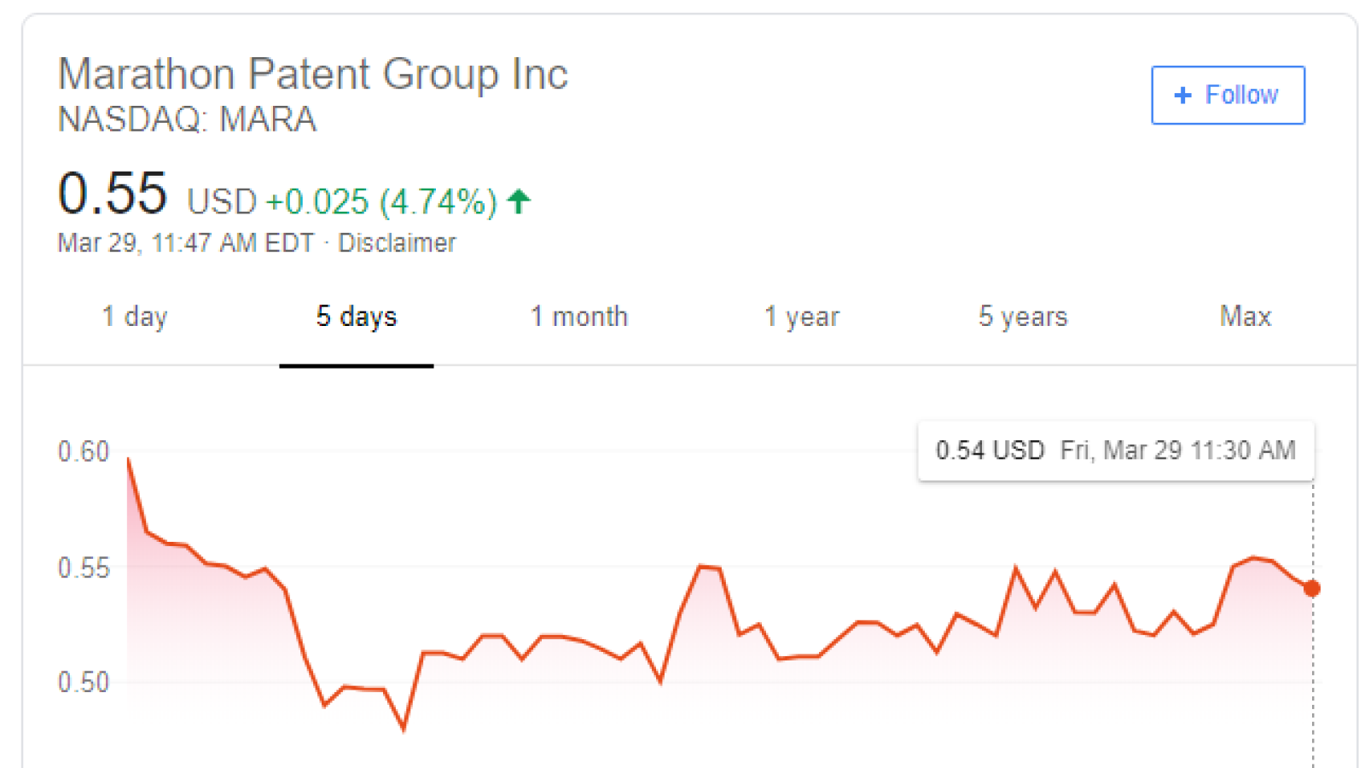Select the 5 years tab
The width and height of the screenshot is (1365, 768).
pyautogui.click(x=1023, y=317)
